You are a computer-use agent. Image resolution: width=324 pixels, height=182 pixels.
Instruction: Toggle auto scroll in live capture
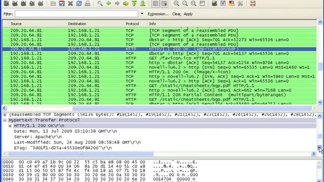coord(164,4)
